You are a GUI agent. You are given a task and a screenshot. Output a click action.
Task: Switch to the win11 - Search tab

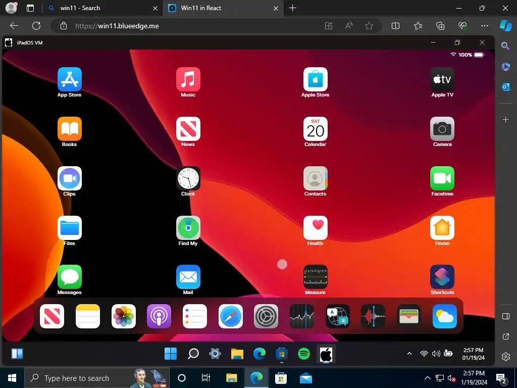pyautogui.click(x=99, y=8)
